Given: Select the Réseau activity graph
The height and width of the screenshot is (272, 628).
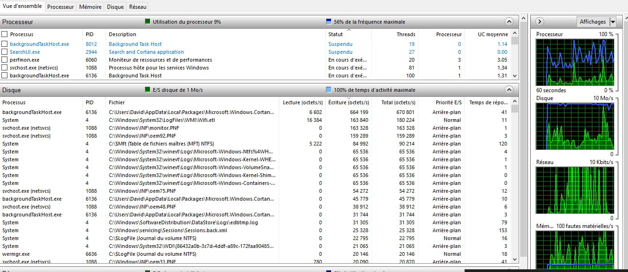Looking at the screenshot, I should tap(575, 190).
